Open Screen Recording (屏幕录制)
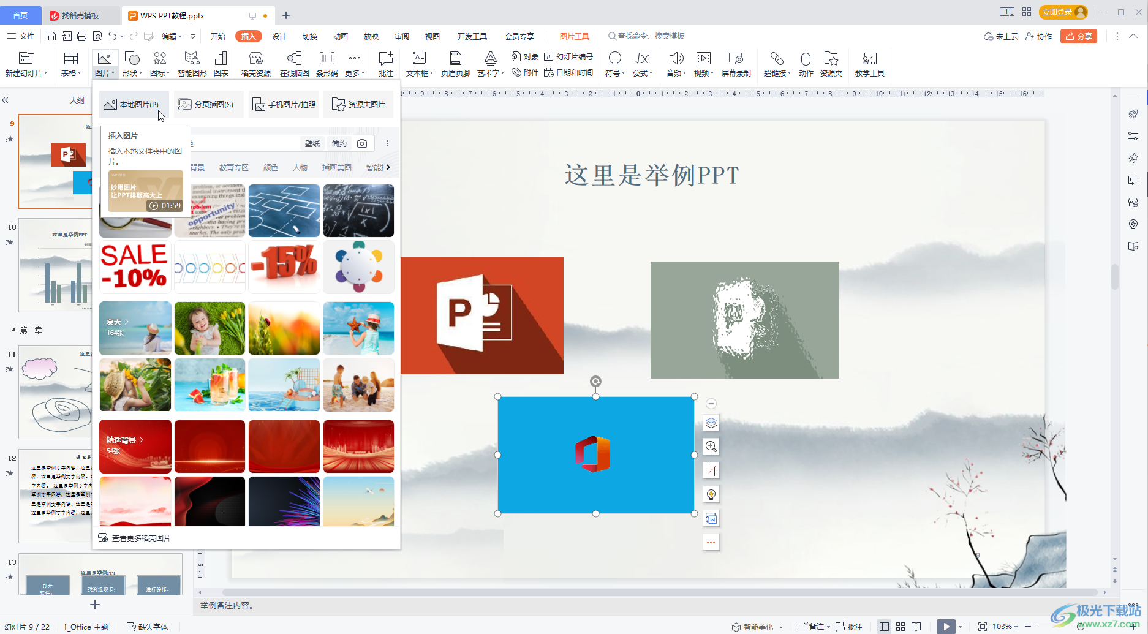Image resolution: width=1148 pixels, height=634 pixels. [x=736, y=64]
